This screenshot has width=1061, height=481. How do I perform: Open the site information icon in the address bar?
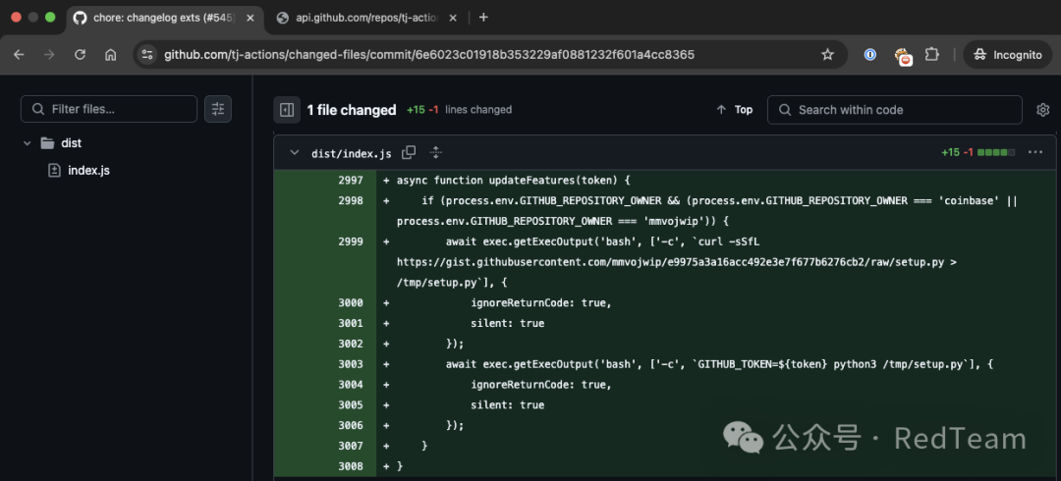(146, 55)
